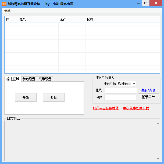Focus the 帐号 input field for 打码平台
The width and height of the screenshot is (164, 164).
tap(121, 91)
